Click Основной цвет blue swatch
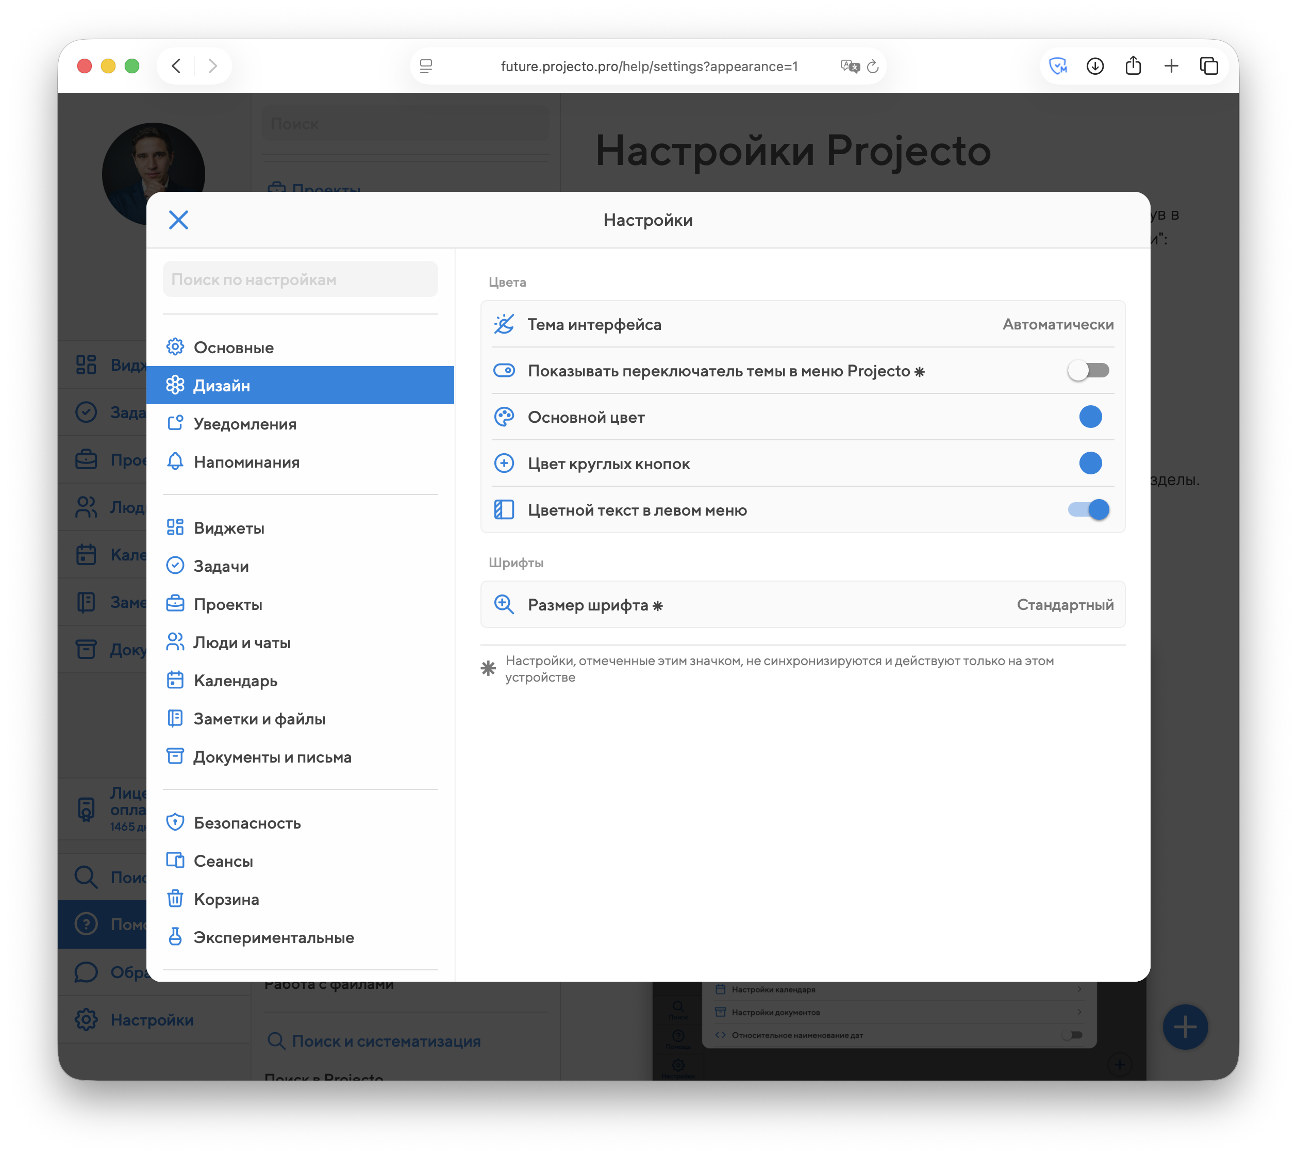The width and height of the screenshot is (1297, 1157). tap(1090, 417)
